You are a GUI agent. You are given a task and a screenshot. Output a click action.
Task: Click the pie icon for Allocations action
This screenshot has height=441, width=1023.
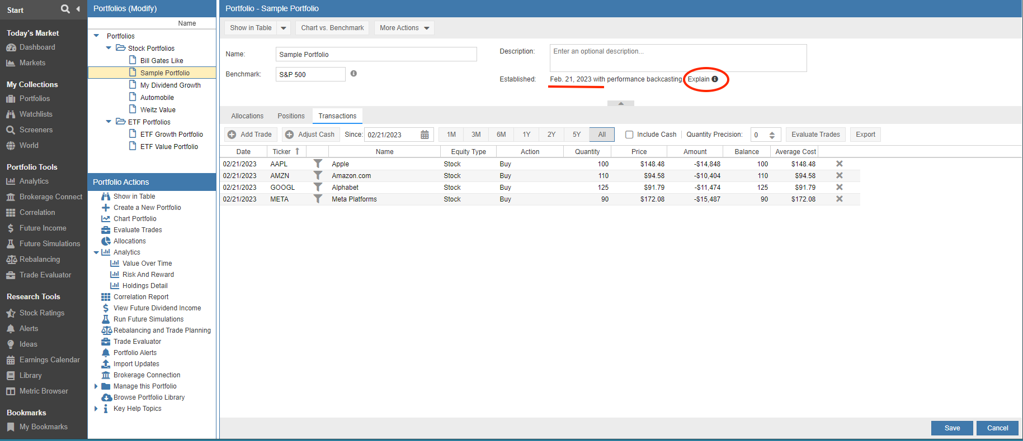coord(106,241)
